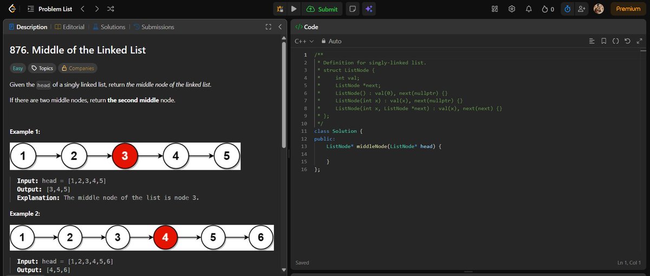Image resolution: width=650 pixels, height=276 pixels.
Task: Switch to the Solutions tab
Action: [x=109, y=26]
